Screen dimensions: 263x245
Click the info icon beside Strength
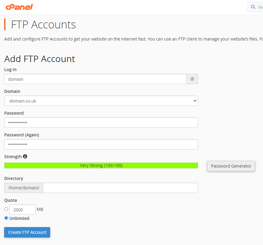point(25,156)
